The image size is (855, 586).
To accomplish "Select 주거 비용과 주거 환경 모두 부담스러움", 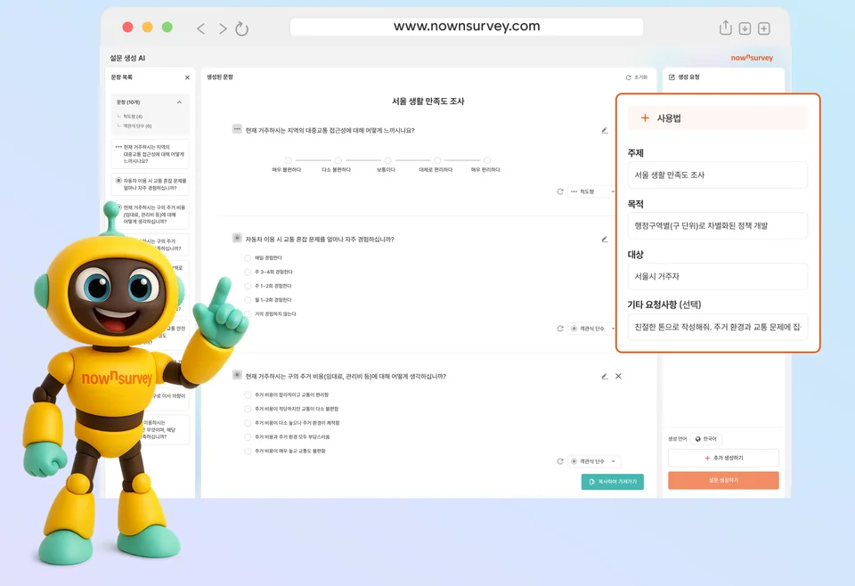I will (x=248, y=437).
